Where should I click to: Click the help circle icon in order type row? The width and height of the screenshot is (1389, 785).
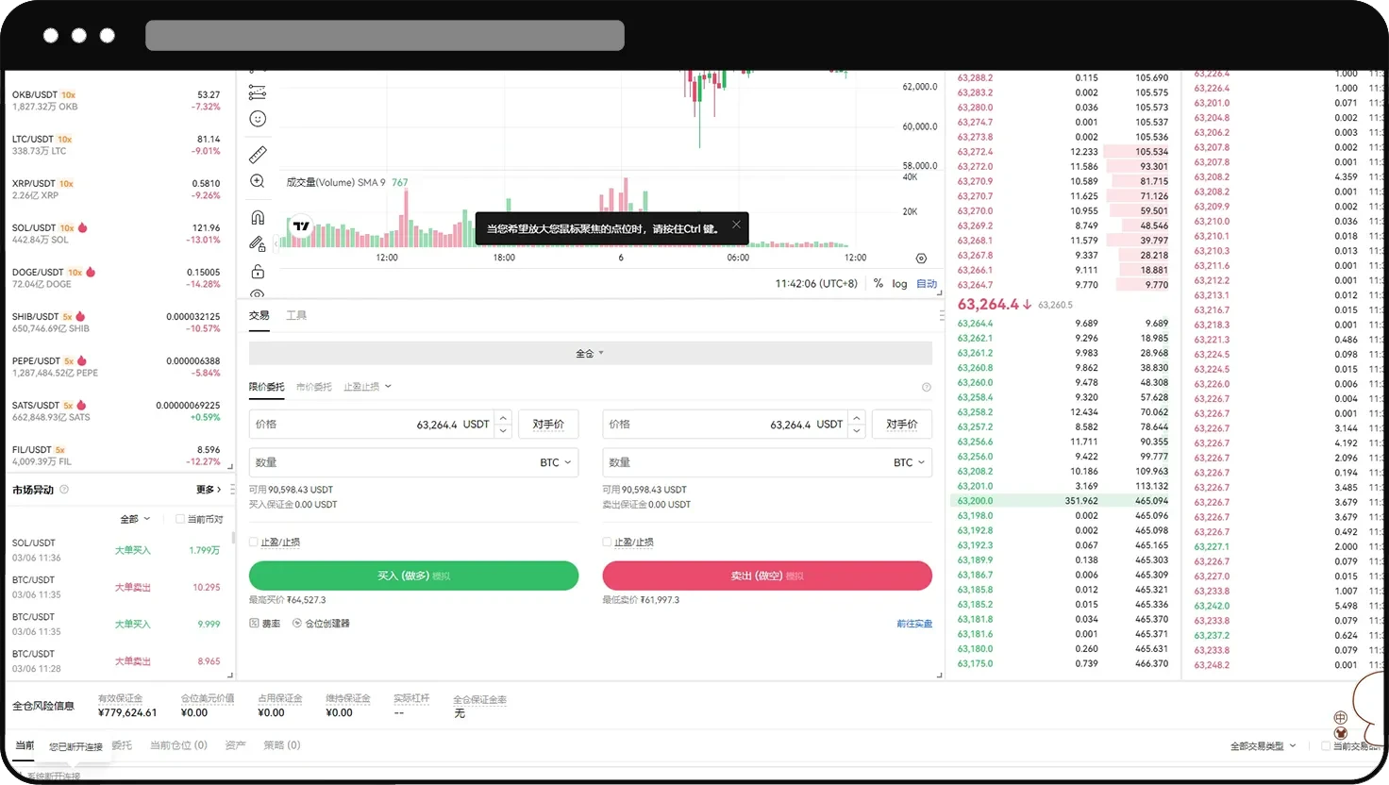926,387
